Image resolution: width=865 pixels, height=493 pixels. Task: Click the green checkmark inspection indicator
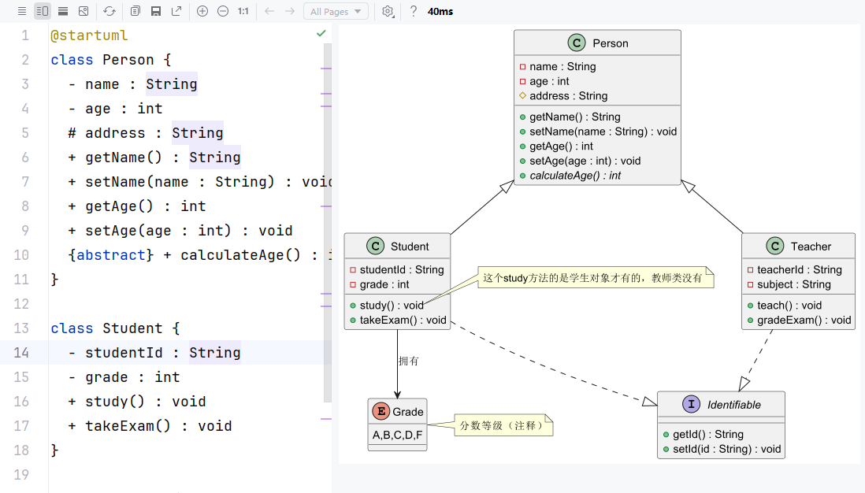321,34
